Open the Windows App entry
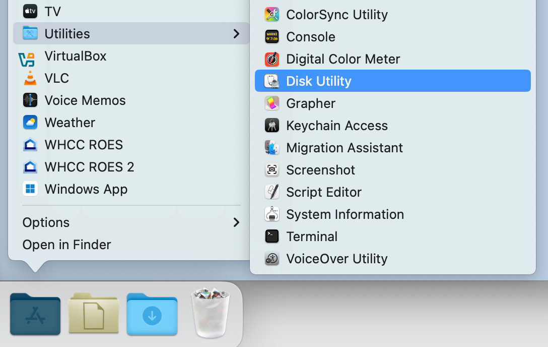This screenshot has height=347, width=548. 86,189
